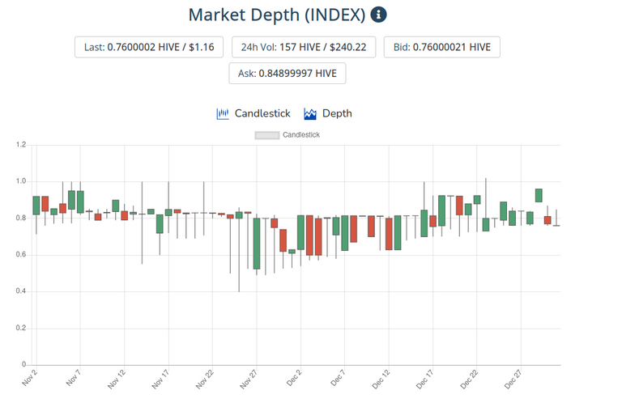Click the Dec 2 axis label

tap(294, 378)
